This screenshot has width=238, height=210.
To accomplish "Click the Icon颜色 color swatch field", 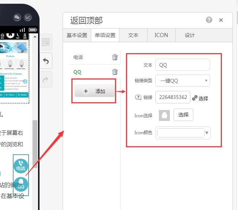I will click(x=181, y=133).
